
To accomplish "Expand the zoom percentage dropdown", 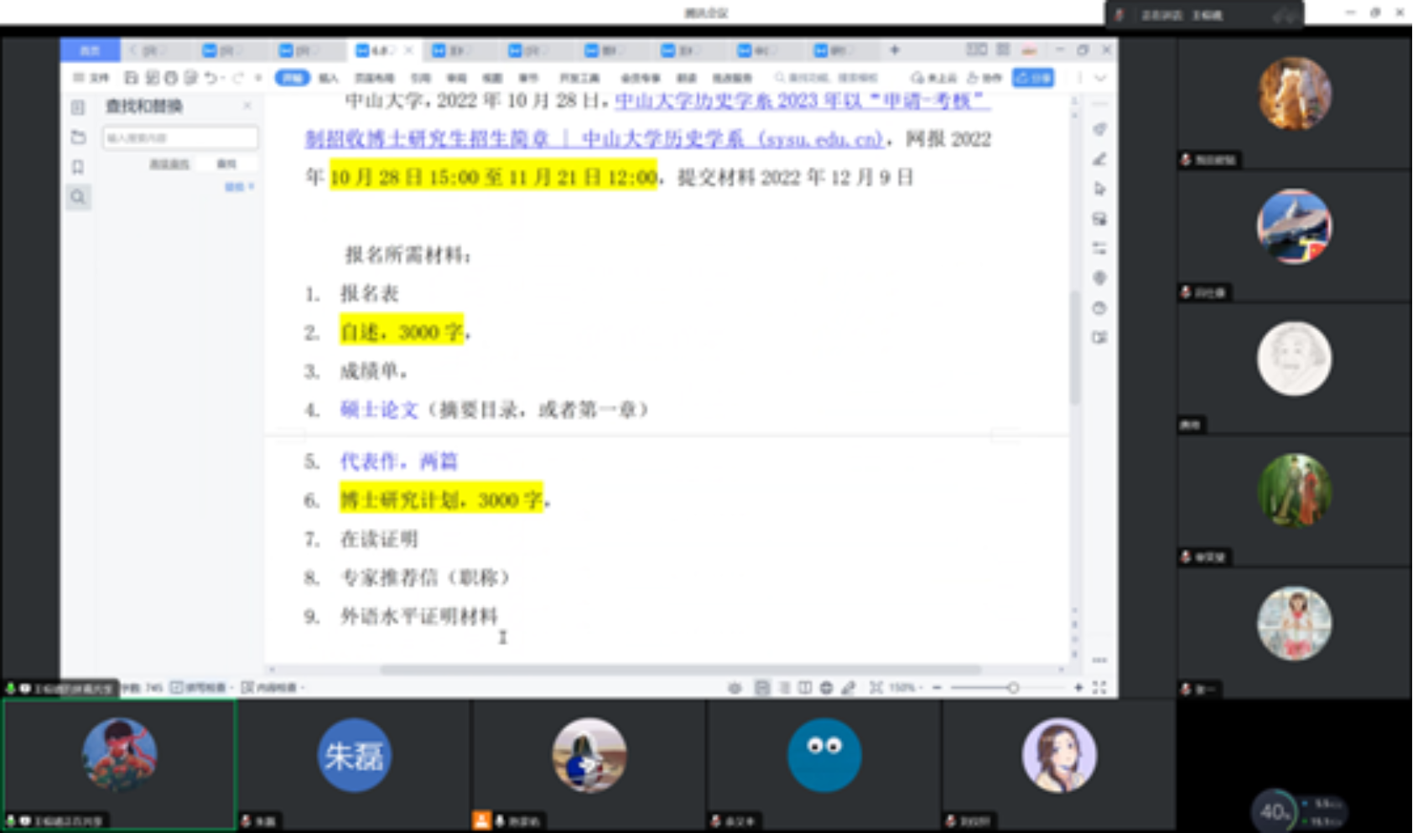I will coord(904,688).
